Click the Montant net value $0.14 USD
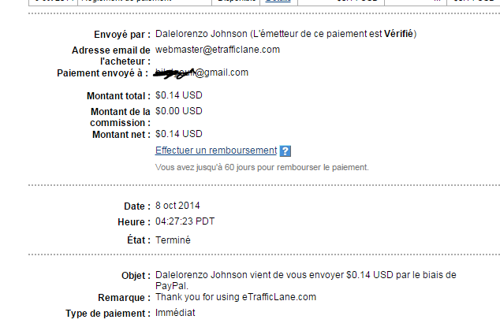 coord(178,134)
